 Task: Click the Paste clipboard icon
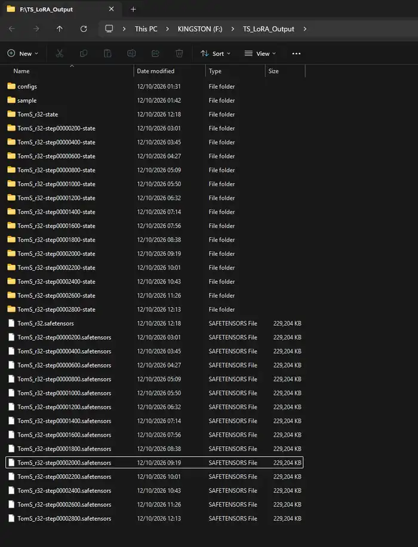pyautogui.click(x=107, y=53)
